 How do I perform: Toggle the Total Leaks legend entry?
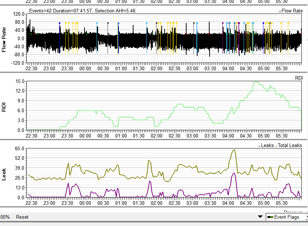[x=289, y=145]
